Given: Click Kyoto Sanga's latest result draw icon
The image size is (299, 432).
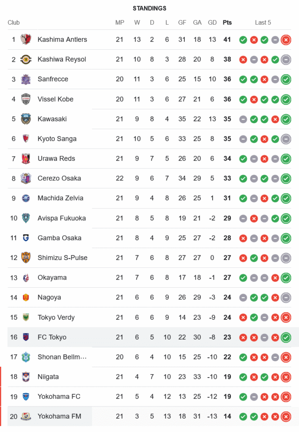Looking at the screenshot, I should (x=285, y=139).
